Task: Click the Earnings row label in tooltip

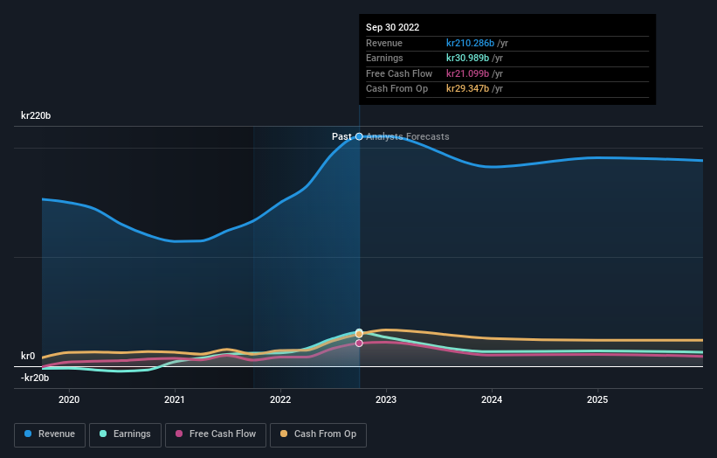Action: point(384,58)
